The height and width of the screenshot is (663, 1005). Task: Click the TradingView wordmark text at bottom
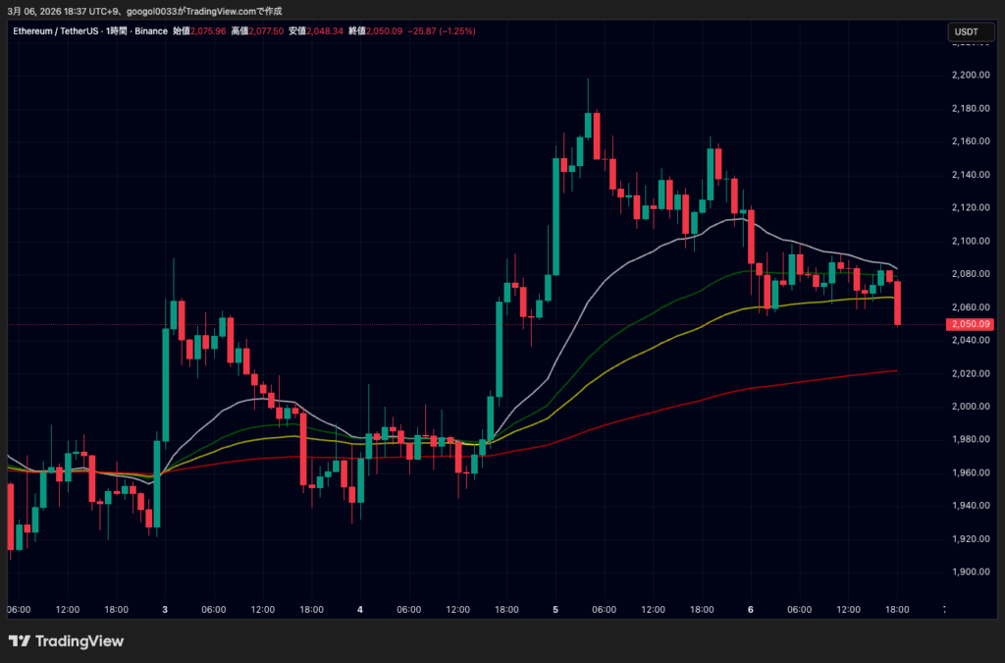pyautogui.click(x=79, y=641)
